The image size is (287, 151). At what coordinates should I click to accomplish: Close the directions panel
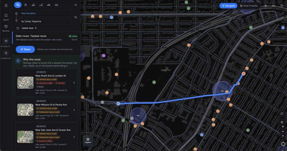click(x=75, y=5)
